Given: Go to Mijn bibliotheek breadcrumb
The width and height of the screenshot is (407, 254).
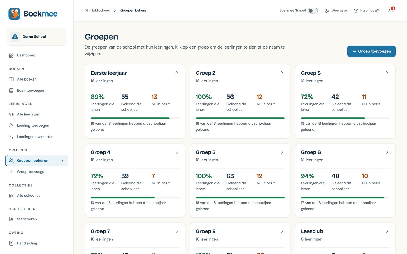Looking at the screenshot, I should (x=97, y=10).
